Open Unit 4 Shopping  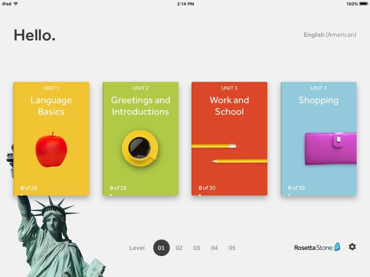[319, 100]
